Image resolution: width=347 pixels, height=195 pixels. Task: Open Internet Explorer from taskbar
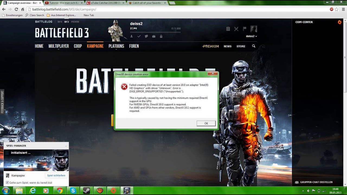click(33, 191)
